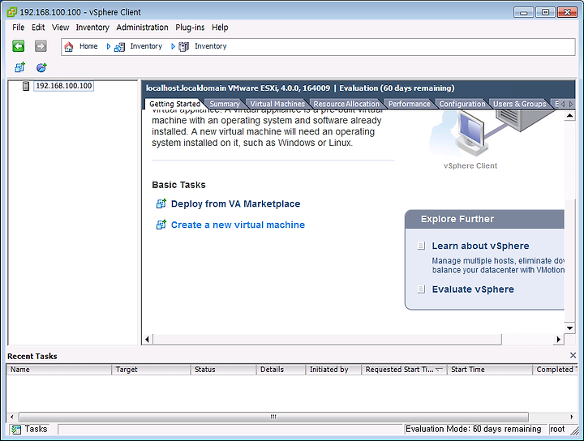Click Recent Tasks horizontal scrollbar thumb

pyautogui.click(x=273, y=417)
